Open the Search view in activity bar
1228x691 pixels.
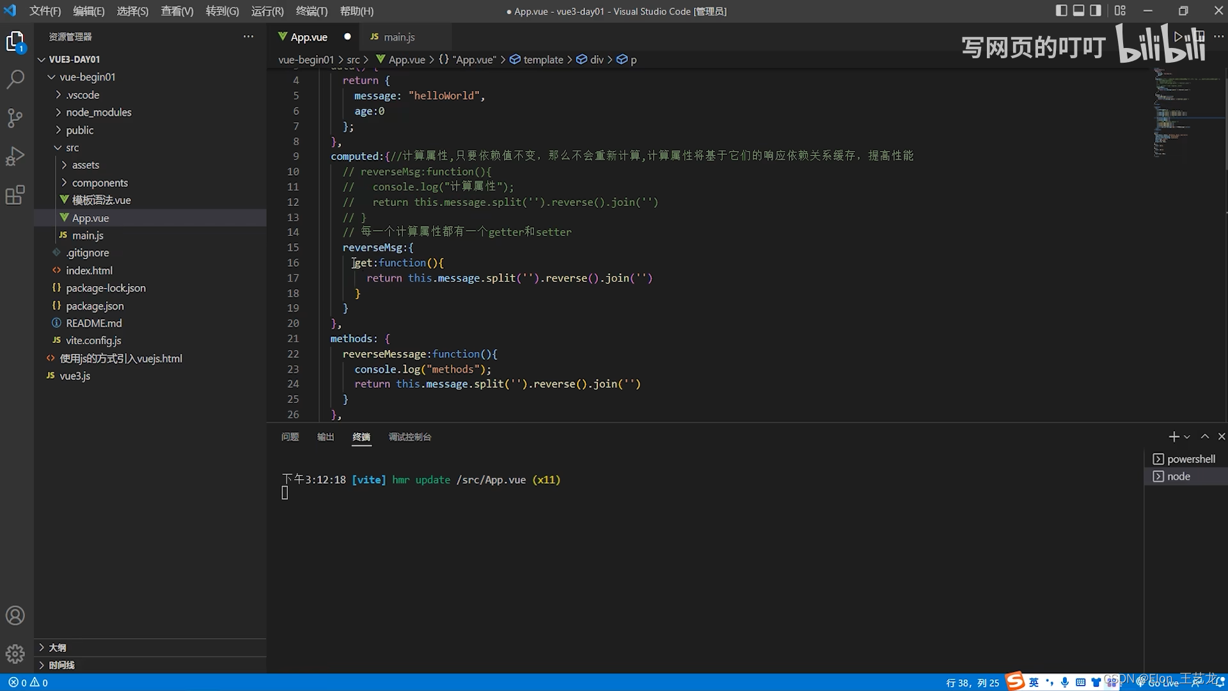point(15,79)
